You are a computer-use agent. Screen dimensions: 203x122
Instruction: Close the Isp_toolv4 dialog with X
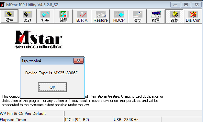click(78, 61)
